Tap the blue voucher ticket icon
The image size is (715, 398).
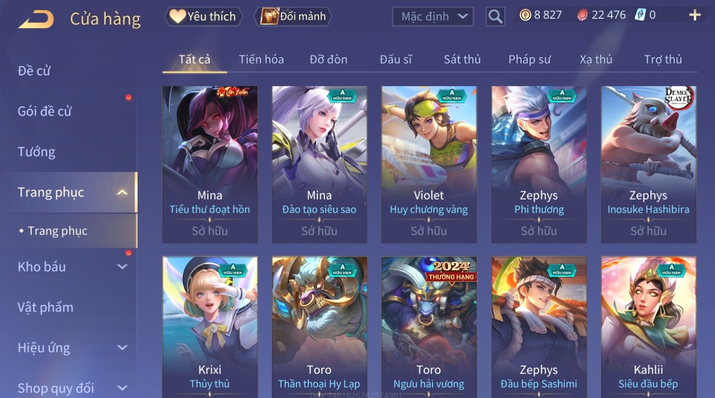point(640,15)
